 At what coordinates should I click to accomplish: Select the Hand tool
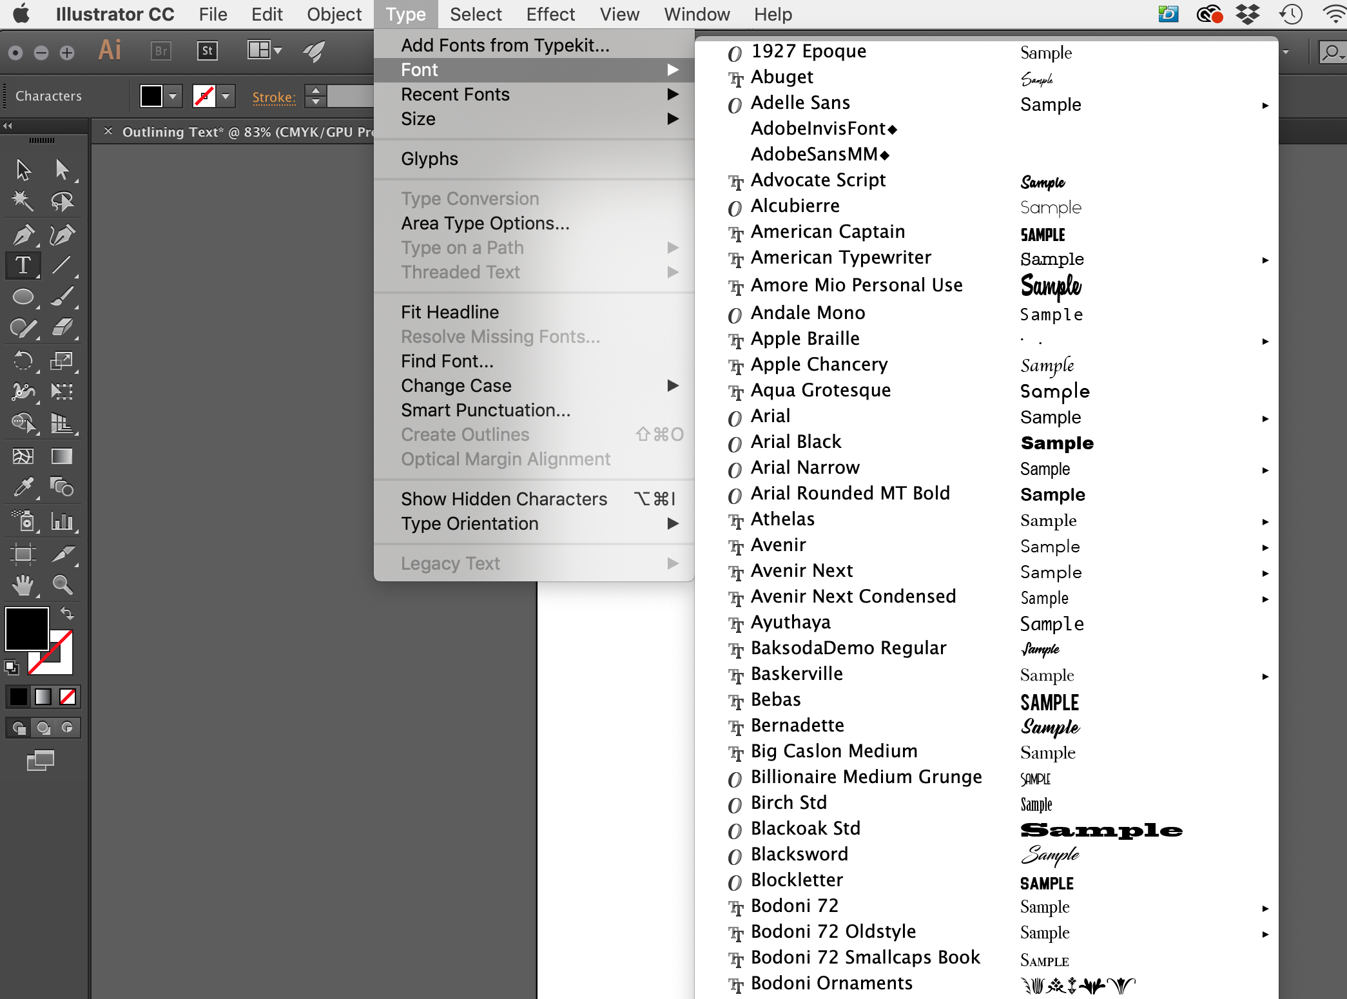click(x=24, y=585)
